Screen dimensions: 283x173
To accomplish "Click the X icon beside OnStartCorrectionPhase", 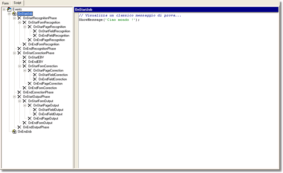I will tap(19, 53).
